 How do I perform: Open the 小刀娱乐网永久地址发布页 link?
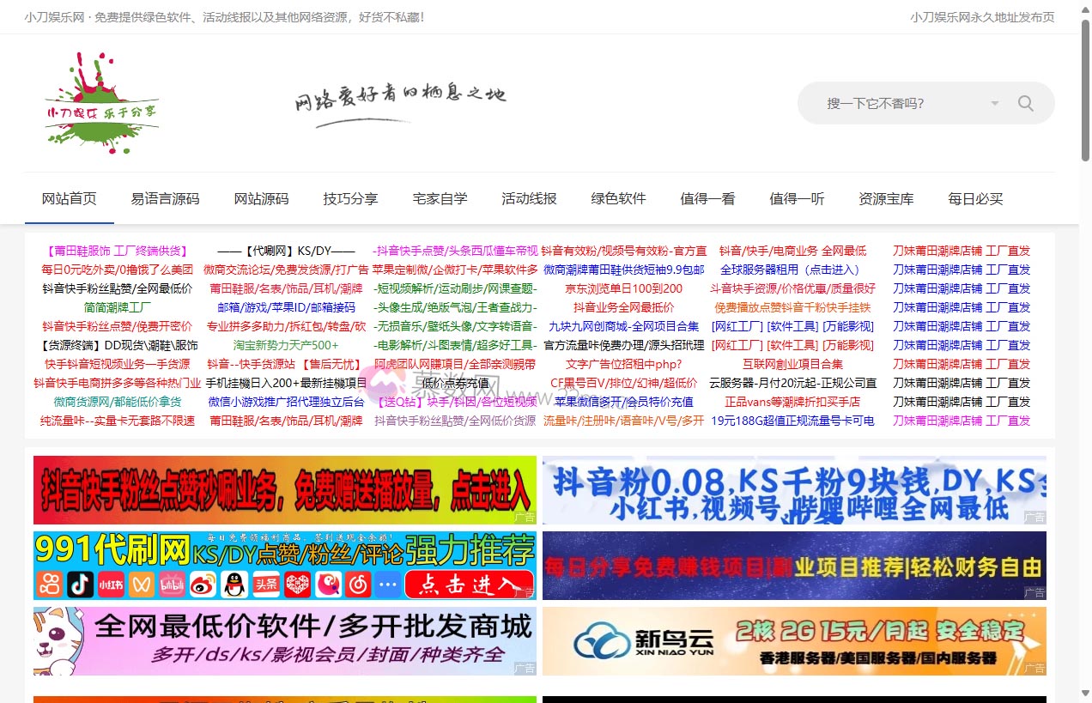coord(981,16)
